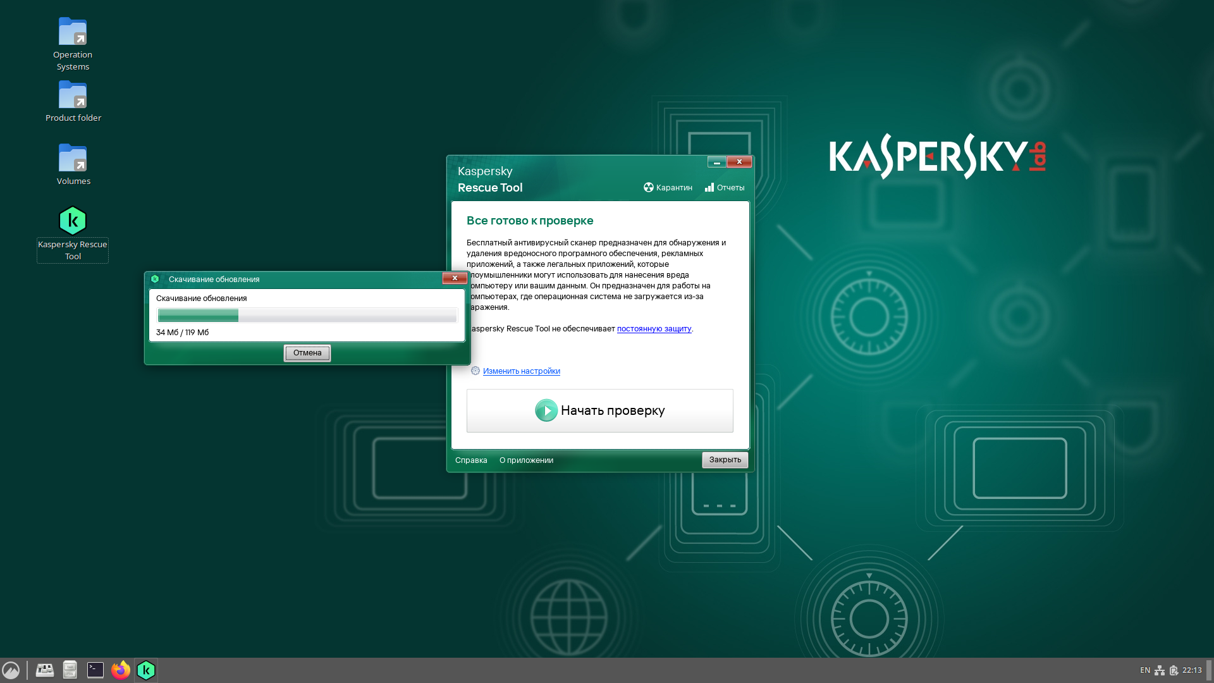This screenshot has width=1214, height=683.
Task: Open file manager cabinet icon in taskbar
Action: 70,670
